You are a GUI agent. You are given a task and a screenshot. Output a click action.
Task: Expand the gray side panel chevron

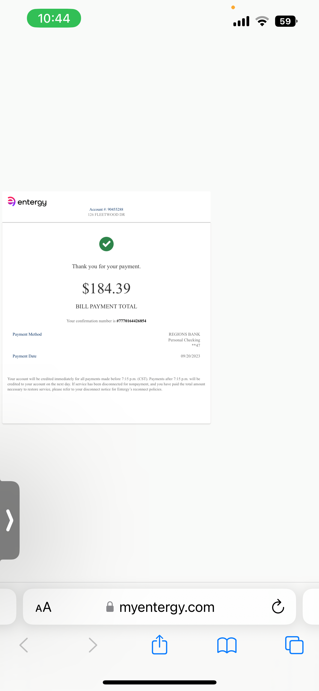point(10,520)
